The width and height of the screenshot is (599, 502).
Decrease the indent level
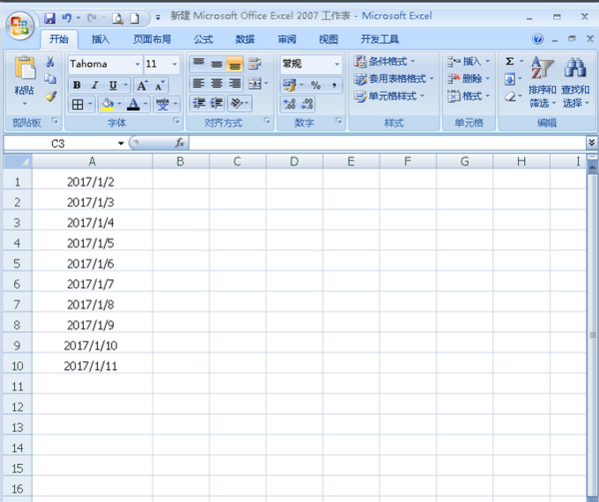[199, 103]
